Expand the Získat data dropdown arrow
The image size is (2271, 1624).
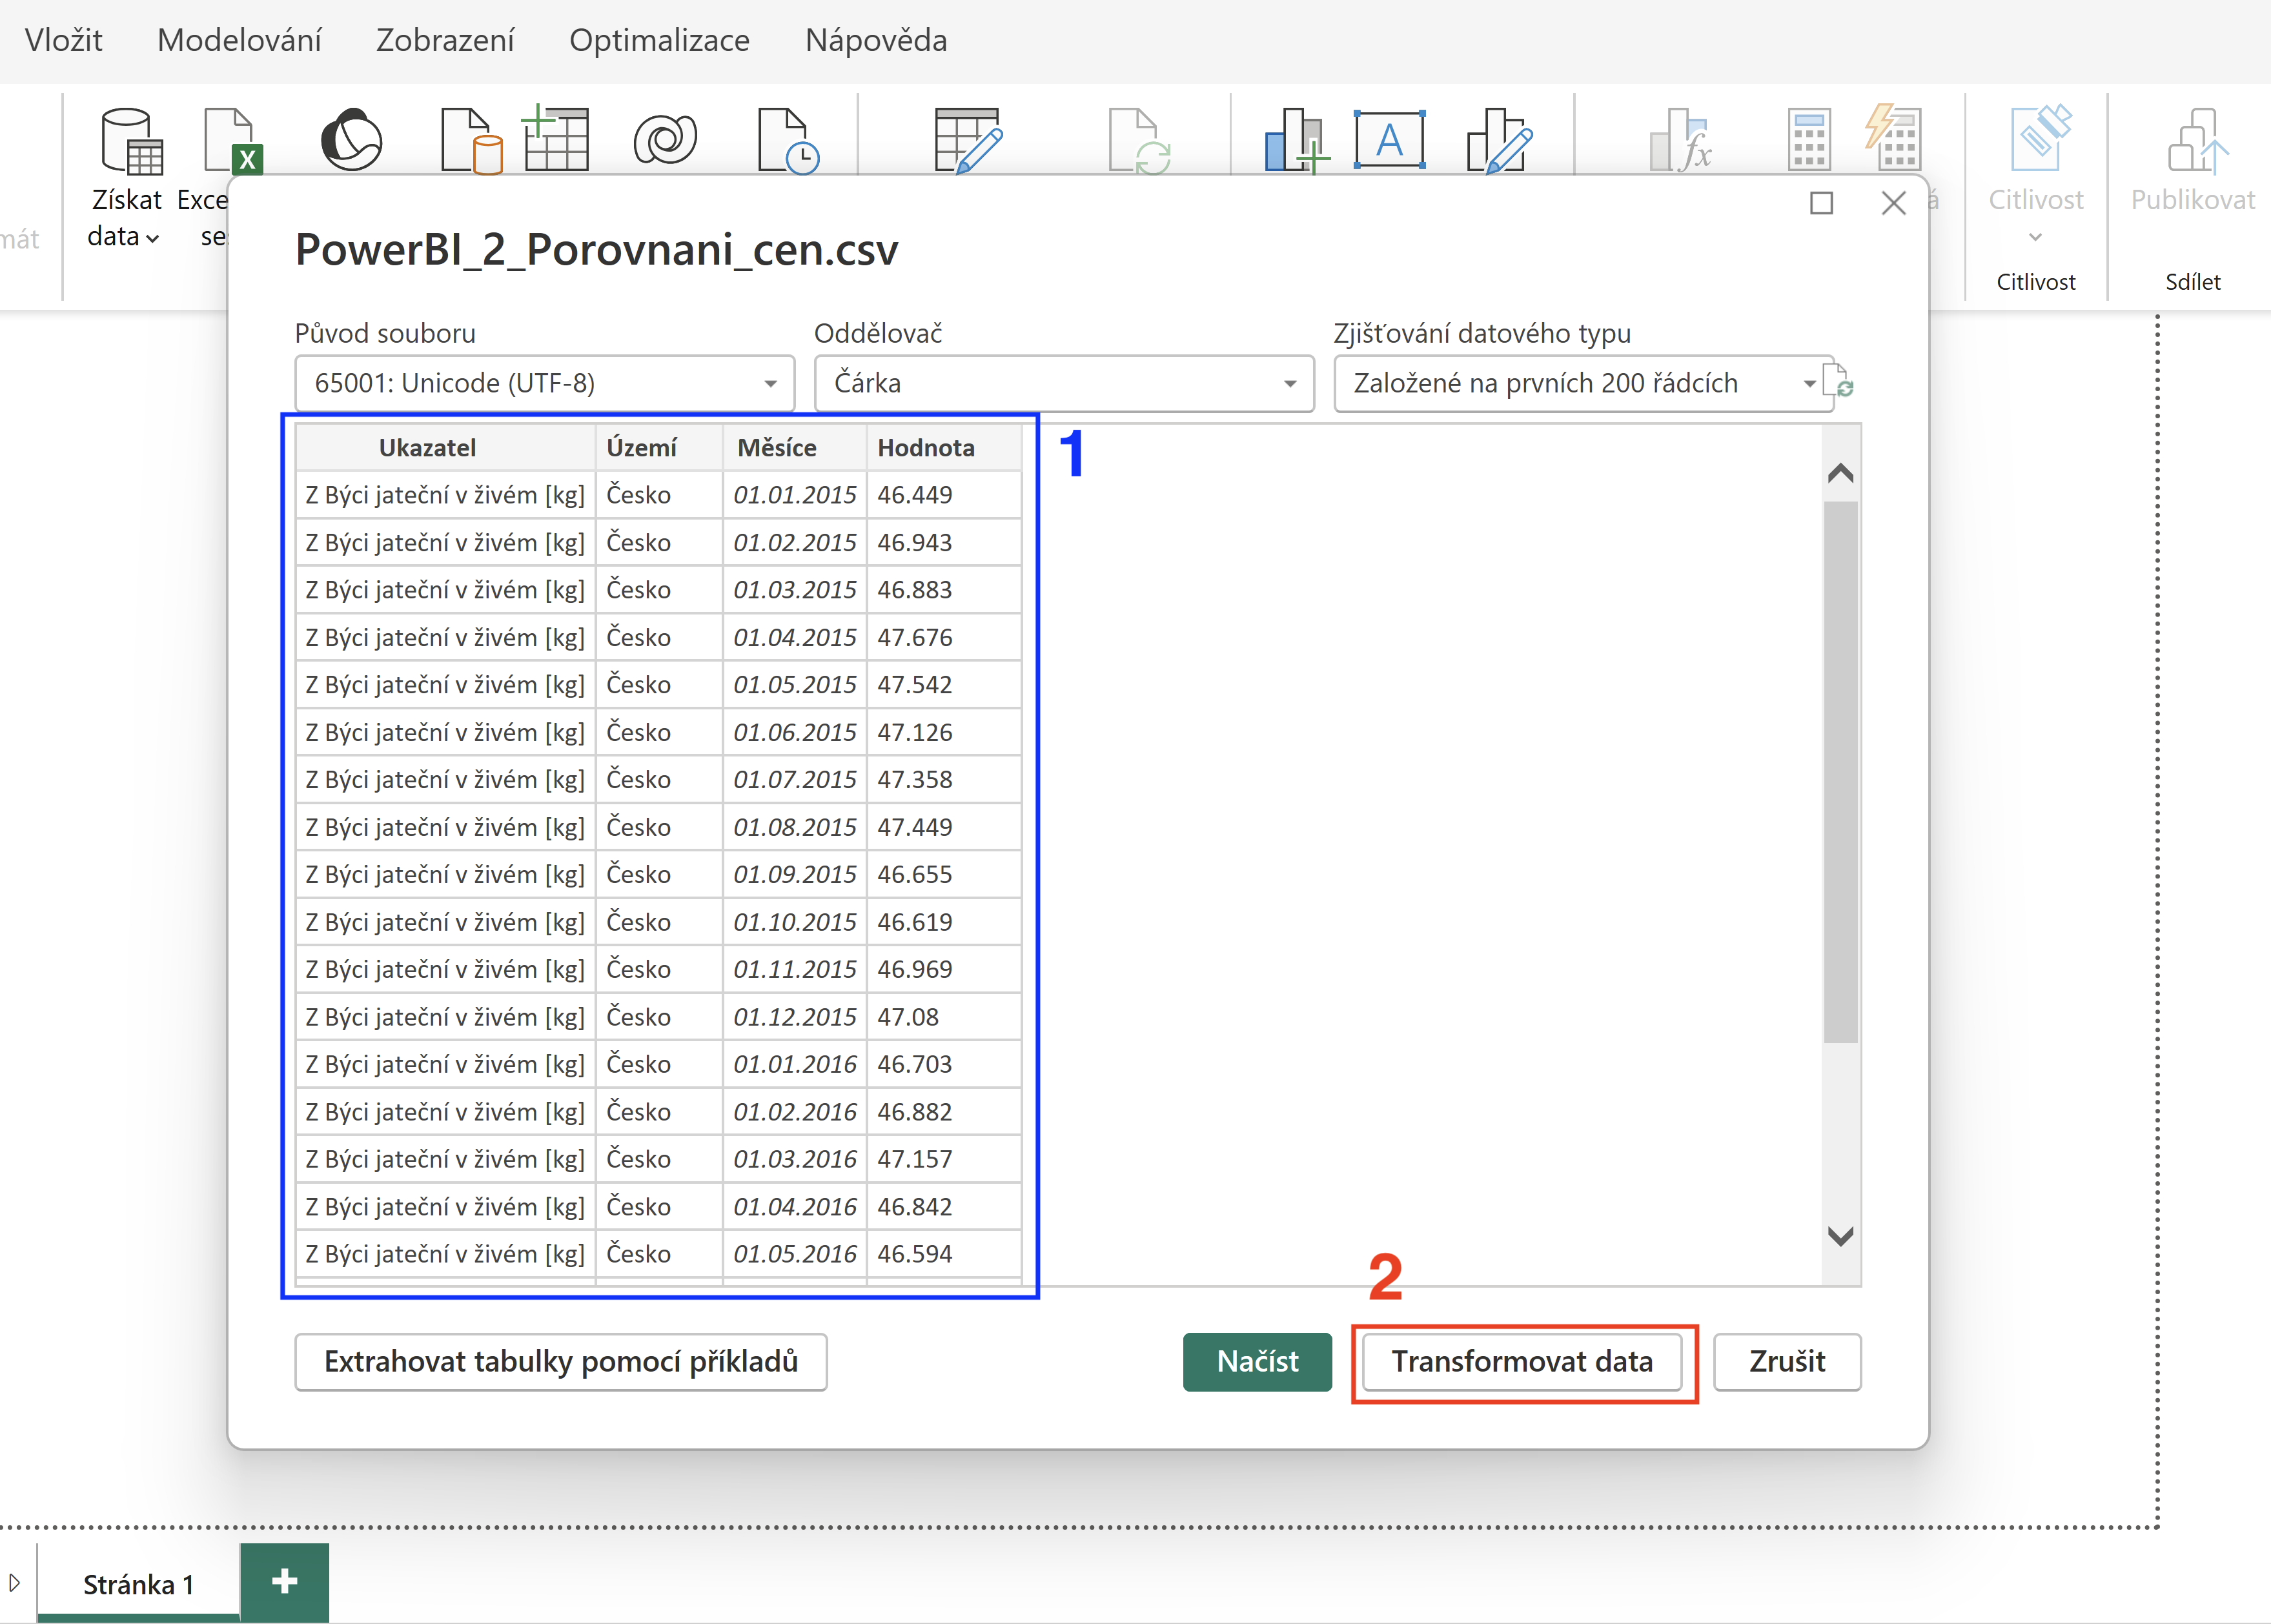pyautogui.click(x=152, y=238)
